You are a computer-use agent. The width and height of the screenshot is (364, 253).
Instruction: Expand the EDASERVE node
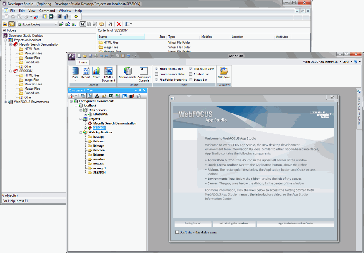(85, 115)
